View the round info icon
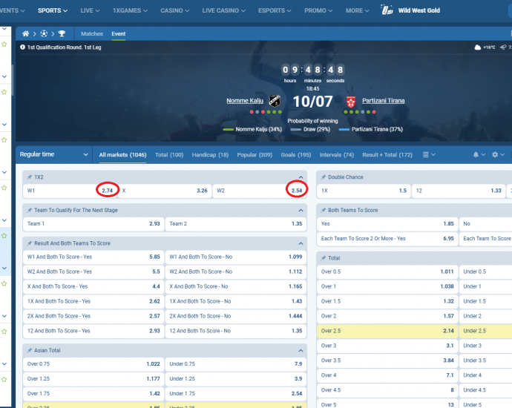Image resolution: width=512 pixels, height=408 pixels. tap(22, 47)
